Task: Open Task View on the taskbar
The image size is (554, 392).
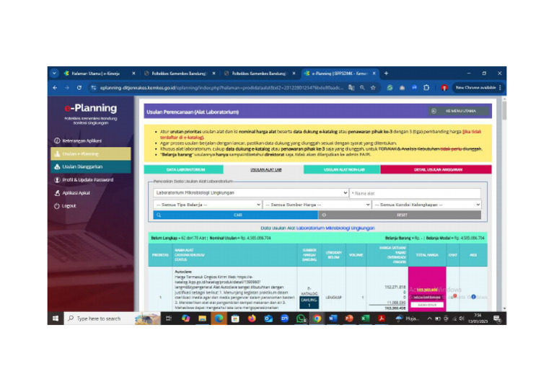Action: (x=169, y=318)
